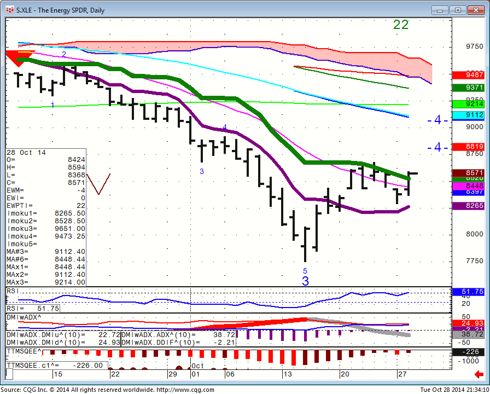Viewport: 490px width, 394px height.
Task: Click the '28 Oct 14' date in data box
Action: tap(26, 153)
